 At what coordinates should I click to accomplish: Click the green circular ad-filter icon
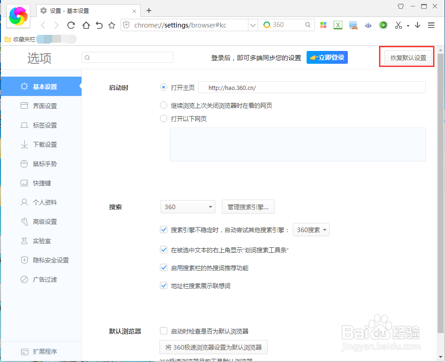coord(383,25)
